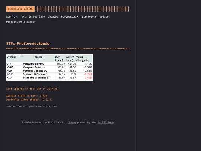Expand the Portfolios dropdown arrow
This screenshot has height=151, width=201.
click(x=77, y=17)
